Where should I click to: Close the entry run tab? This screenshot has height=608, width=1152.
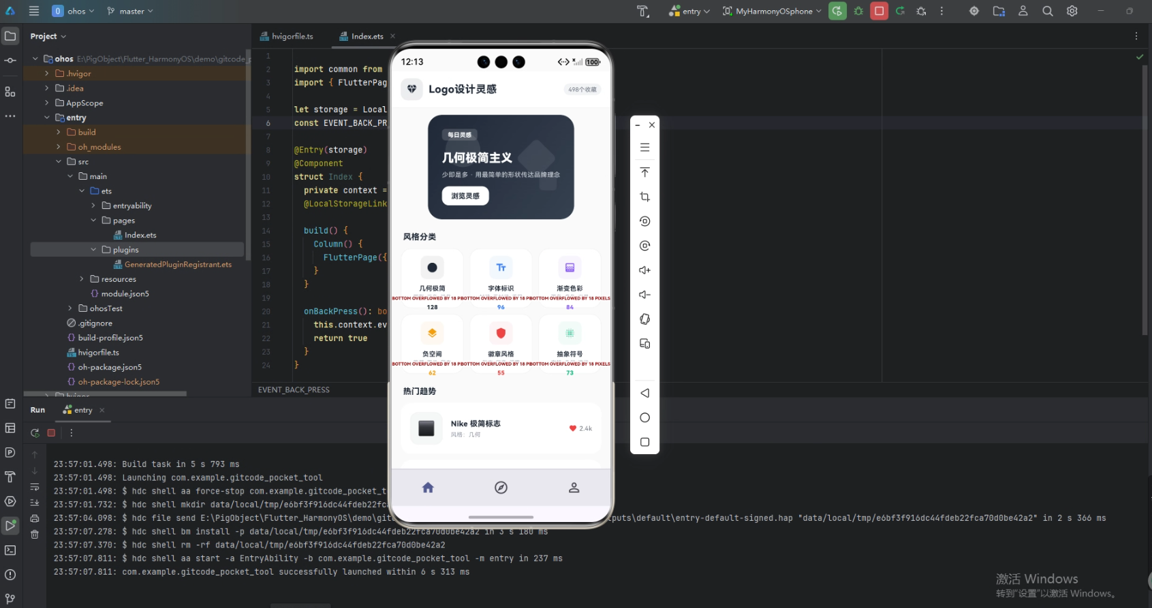coord(102,410)
